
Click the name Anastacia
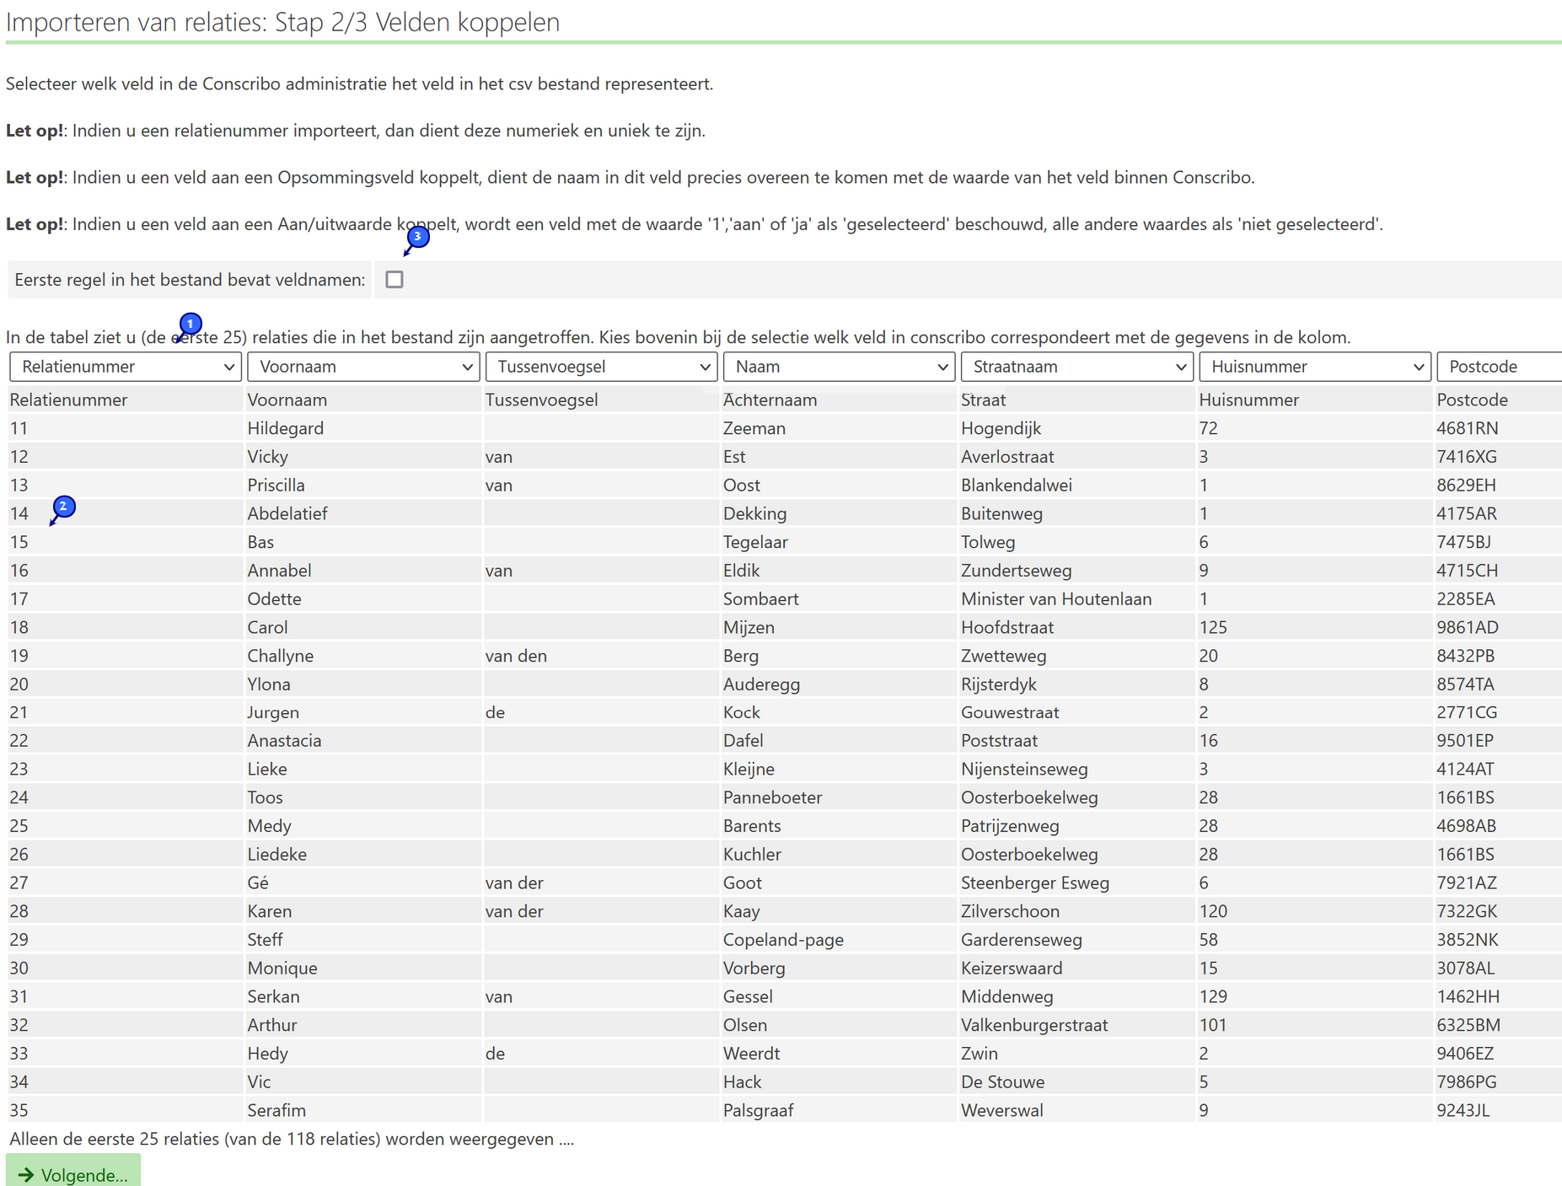(x=284, y=741)
